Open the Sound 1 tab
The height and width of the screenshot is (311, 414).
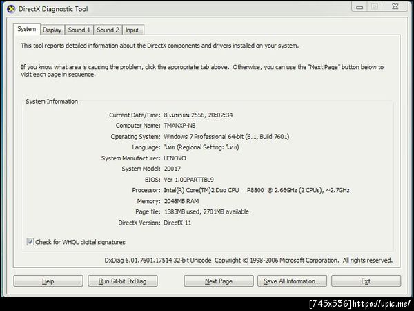coord(79,30)
